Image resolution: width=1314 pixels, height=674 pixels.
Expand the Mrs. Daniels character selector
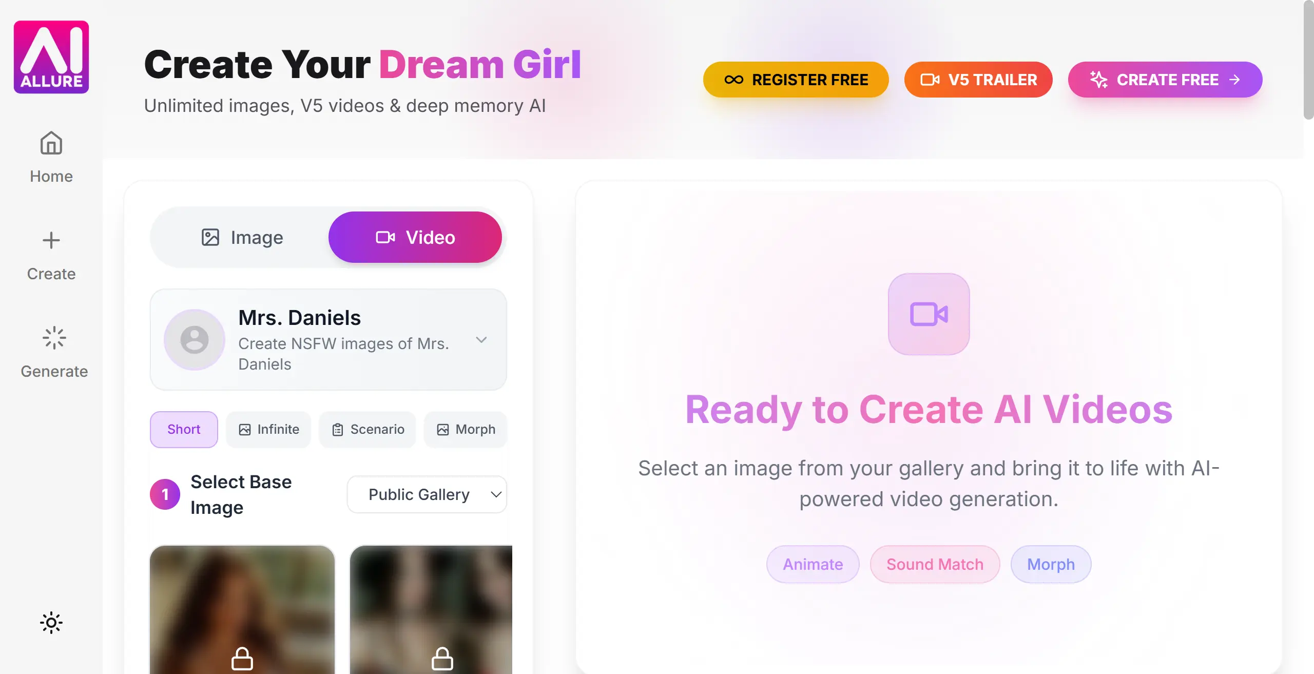(328, 340)
